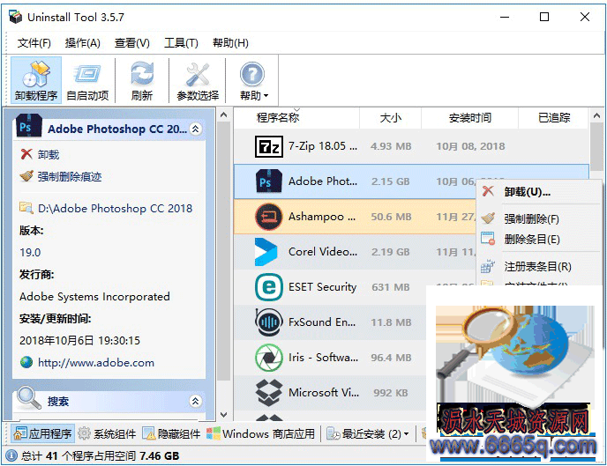Select the ESET Security program icon
Viewport: 607px width, 466px height.
tap(269, 287)
